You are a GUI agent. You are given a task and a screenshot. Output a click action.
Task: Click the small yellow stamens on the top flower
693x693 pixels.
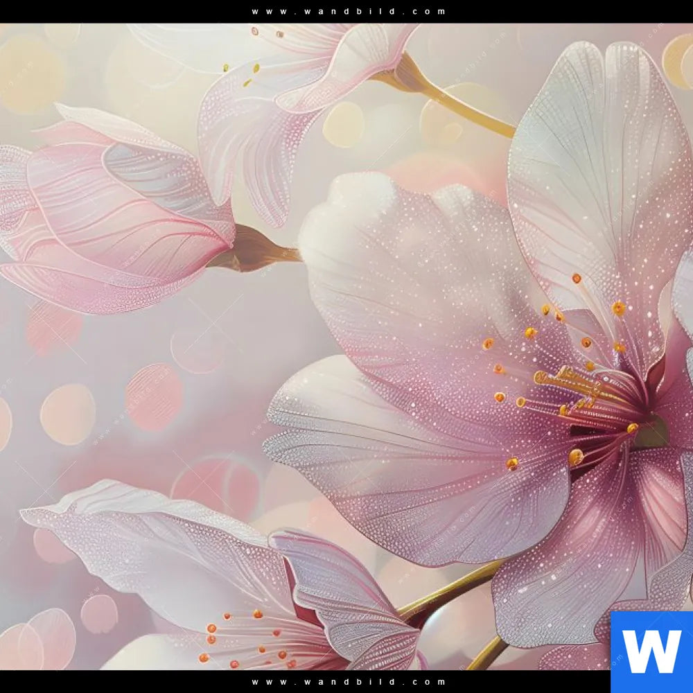point(249,74)
